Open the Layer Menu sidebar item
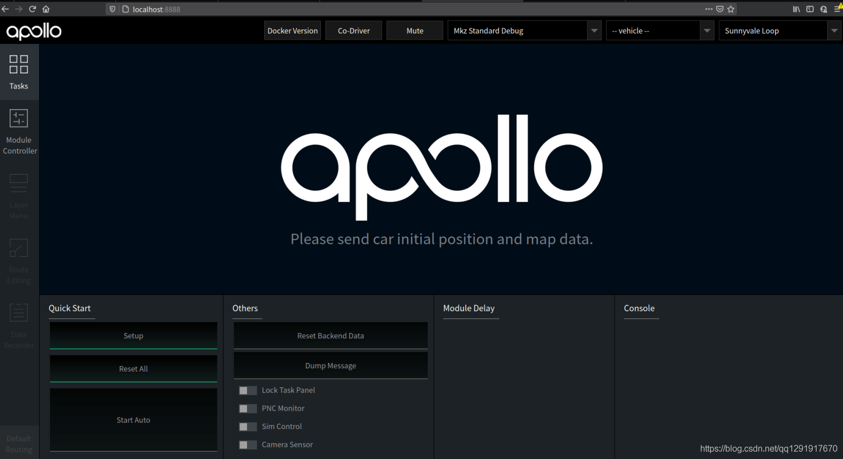This screenshot has width=843, height=459. coord(19,197)
